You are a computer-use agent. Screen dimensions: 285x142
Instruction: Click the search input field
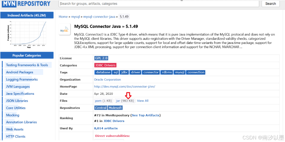tap(159, 4)
